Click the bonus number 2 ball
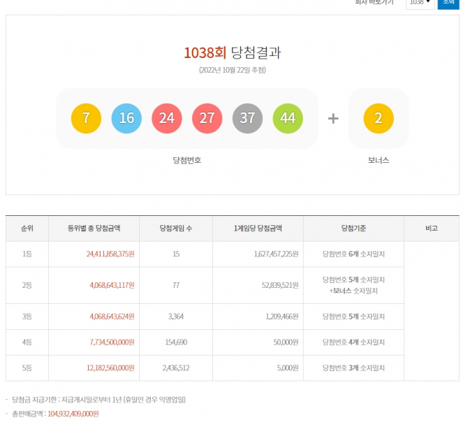Viewport: 475px width, 427px height. point(378,118)
